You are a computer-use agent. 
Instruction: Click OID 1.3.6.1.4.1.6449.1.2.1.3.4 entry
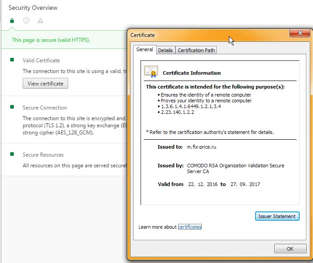(x=191, y=106)
